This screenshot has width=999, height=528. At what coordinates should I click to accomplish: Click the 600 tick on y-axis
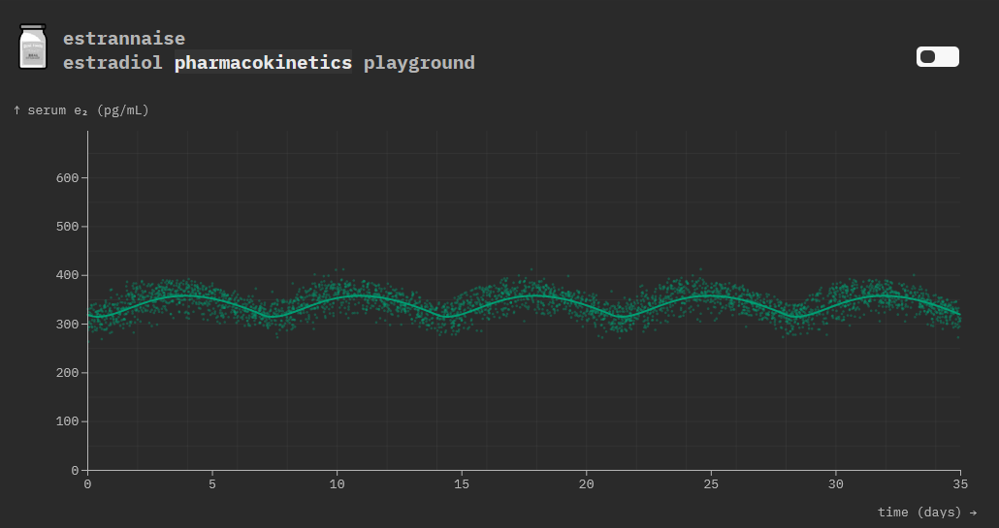(67, 178)
